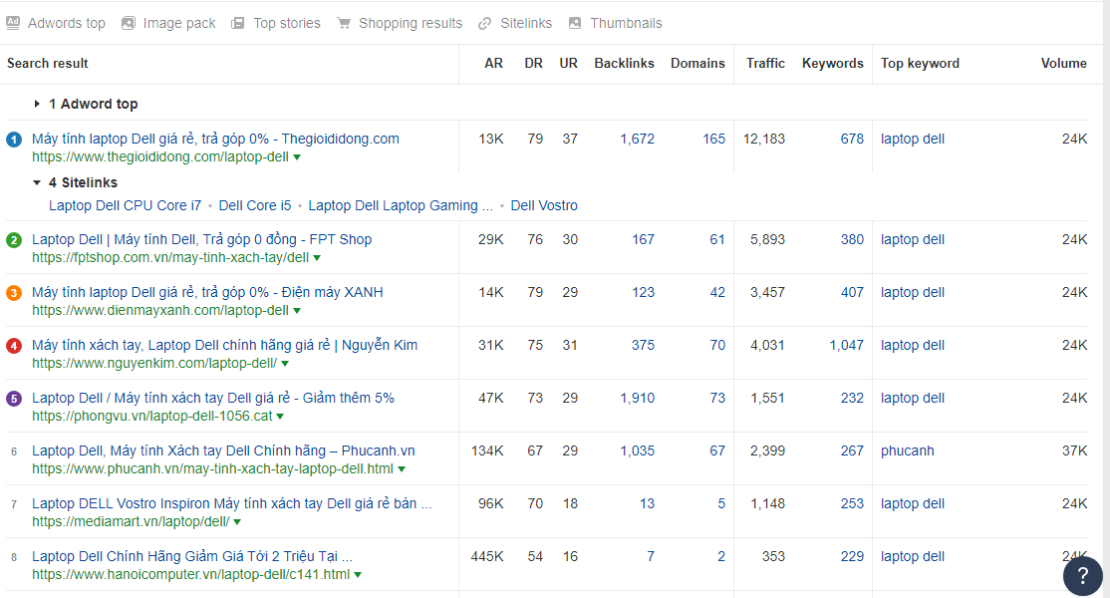
Task: Open dropdown next to nguyenkim.com URL
Action: pos(285,364)
